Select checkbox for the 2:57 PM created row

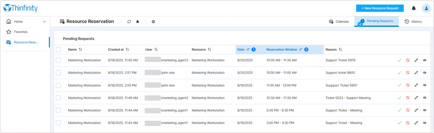point(59,73)
